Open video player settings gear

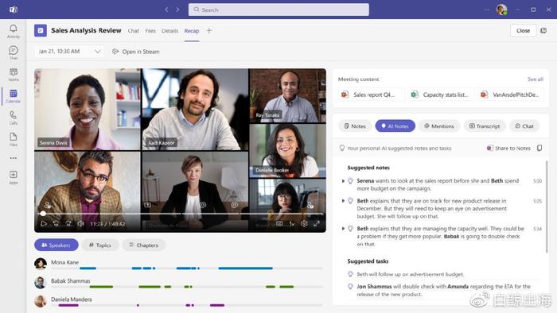(304, 224)
